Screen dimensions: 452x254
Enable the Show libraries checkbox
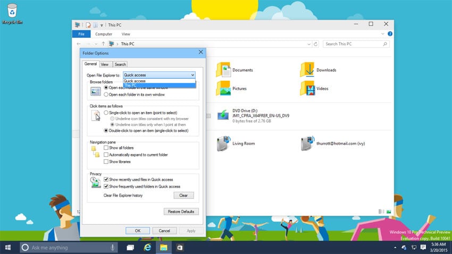106,162
